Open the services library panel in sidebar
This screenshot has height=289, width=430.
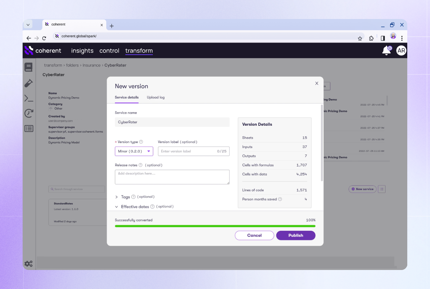click(x=29, y=67)
